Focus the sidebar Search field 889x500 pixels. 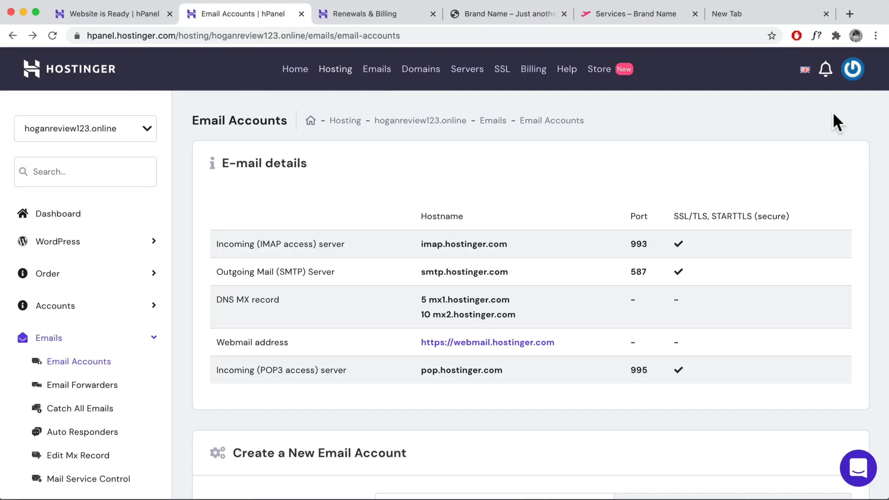point(85,172)
